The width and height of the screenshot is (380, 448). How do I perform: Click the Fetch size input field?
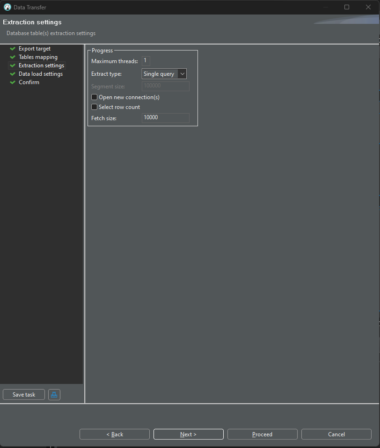pyautogui.click(x=166, y=118)
